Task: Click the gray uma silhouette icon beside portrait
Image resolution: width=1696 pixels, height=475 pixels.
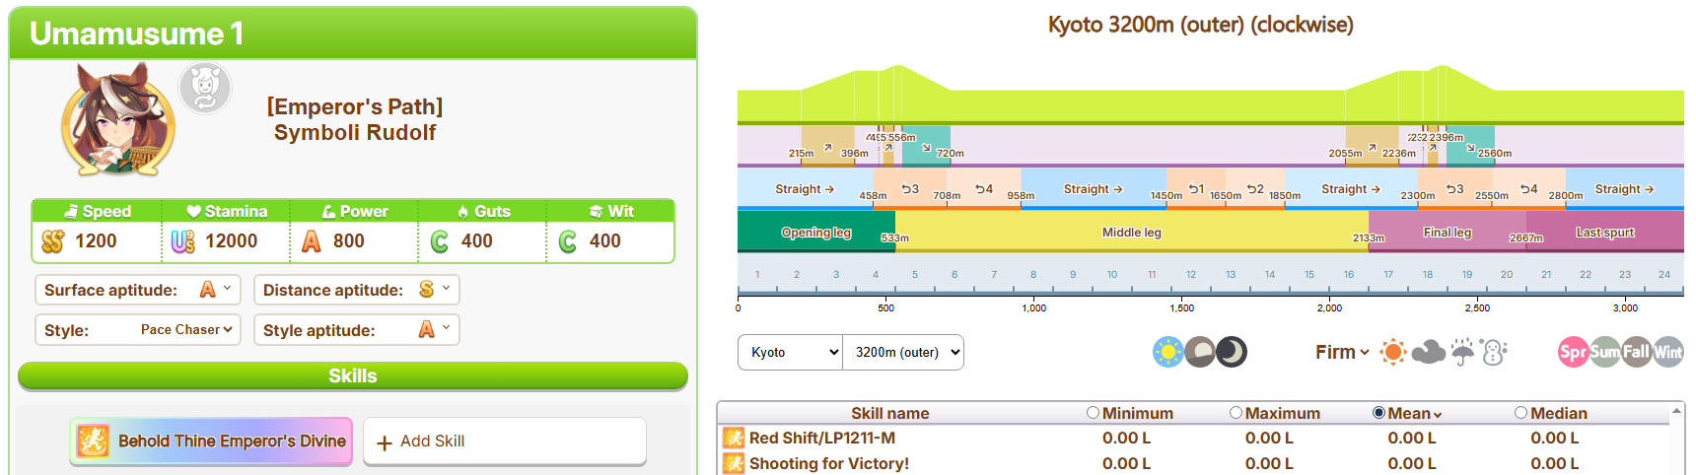Action: [205, 88]
